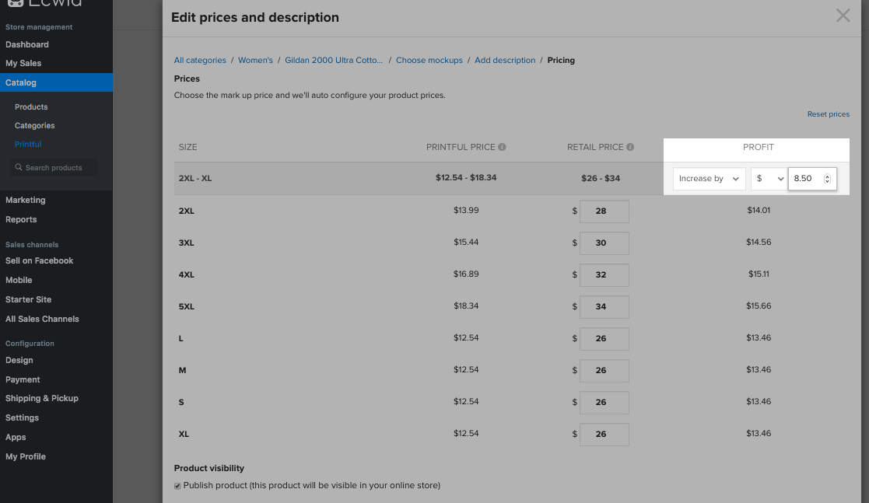Click the search magnifier icon in sidebar
Screen dimensions: 869x503
pyautogui.click(x=19, y=167)
